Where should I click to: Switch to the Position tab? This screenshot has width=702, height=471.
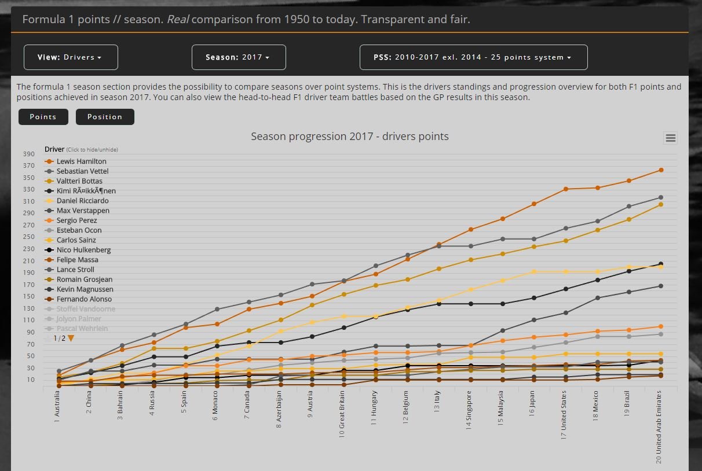click(x=105, y=117)
